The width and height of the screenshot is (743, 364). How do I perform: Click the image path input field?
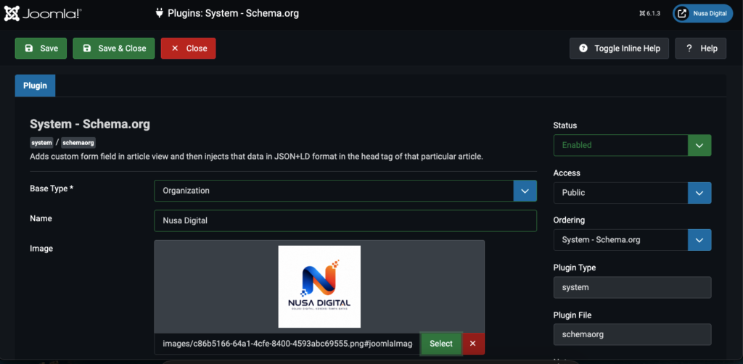click(x=287, y=344)
